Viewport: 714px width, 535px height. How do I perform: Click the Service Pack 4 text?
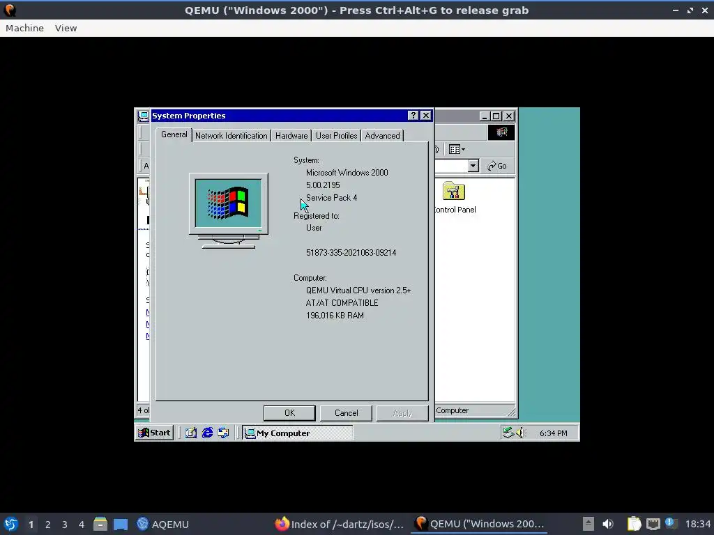click(x=331, y=197)
